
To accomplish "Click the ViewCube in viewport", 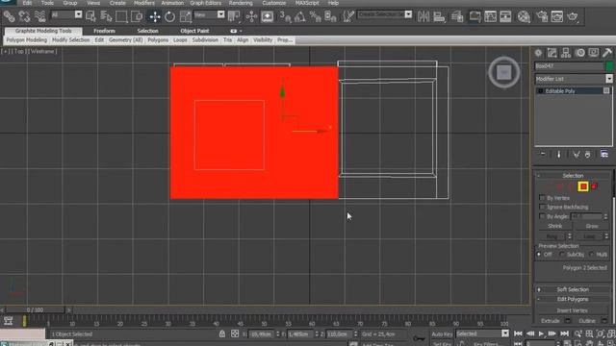I will (x=504, y=72).
